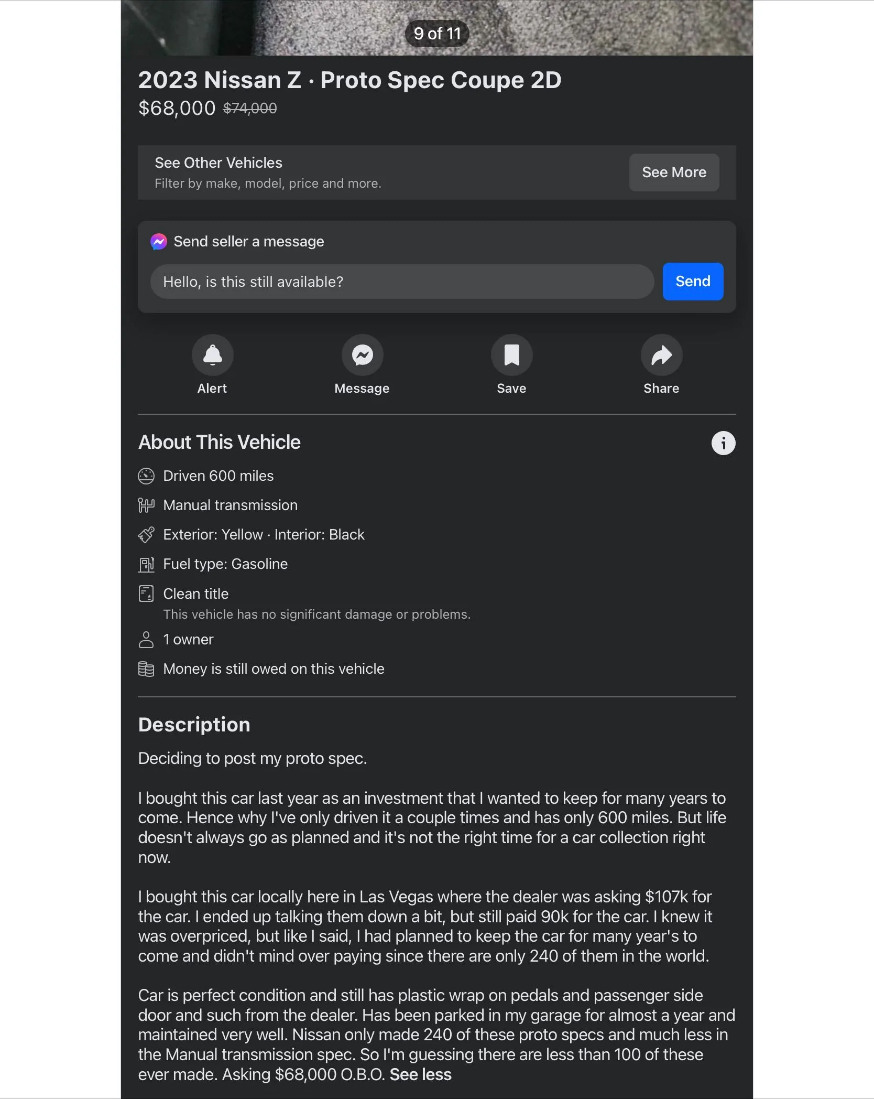Open Messenger via the Message icon

(x=362, y=355)
